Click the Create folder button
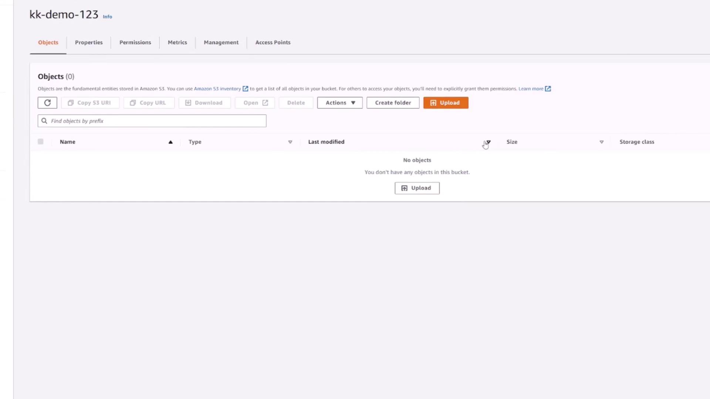Image resolution: width=710 pixels, height=399 pixels. (x=393, y=103)
